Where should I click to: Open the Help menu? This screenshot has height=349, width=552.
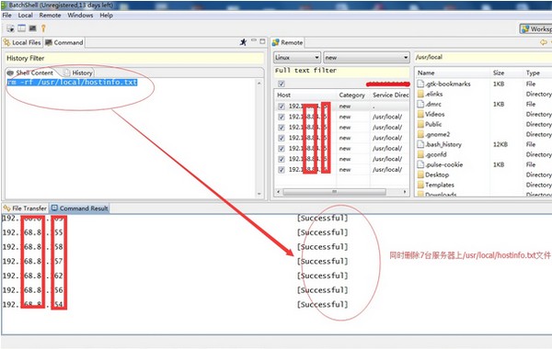106,15
